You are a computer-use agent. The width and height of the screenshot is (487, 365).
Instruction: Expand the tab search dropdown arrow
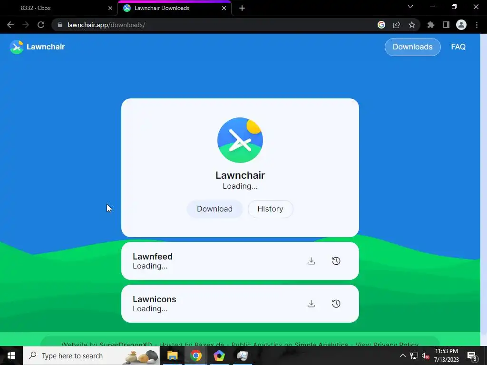(x=410, y=7)
